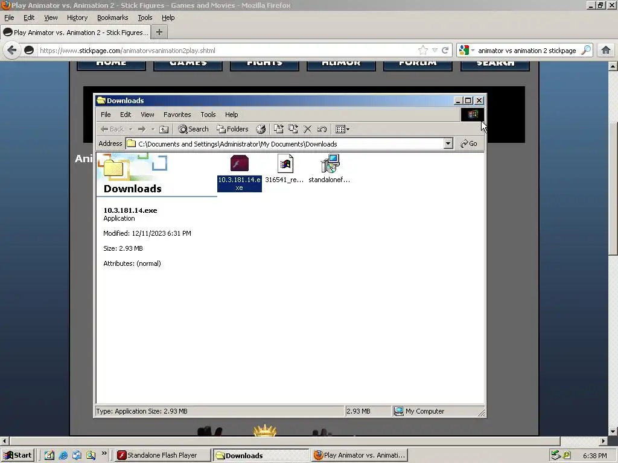Click the search quick launch icon
The width and height of the screenshot is (618, 463).
tap(91, 456)
